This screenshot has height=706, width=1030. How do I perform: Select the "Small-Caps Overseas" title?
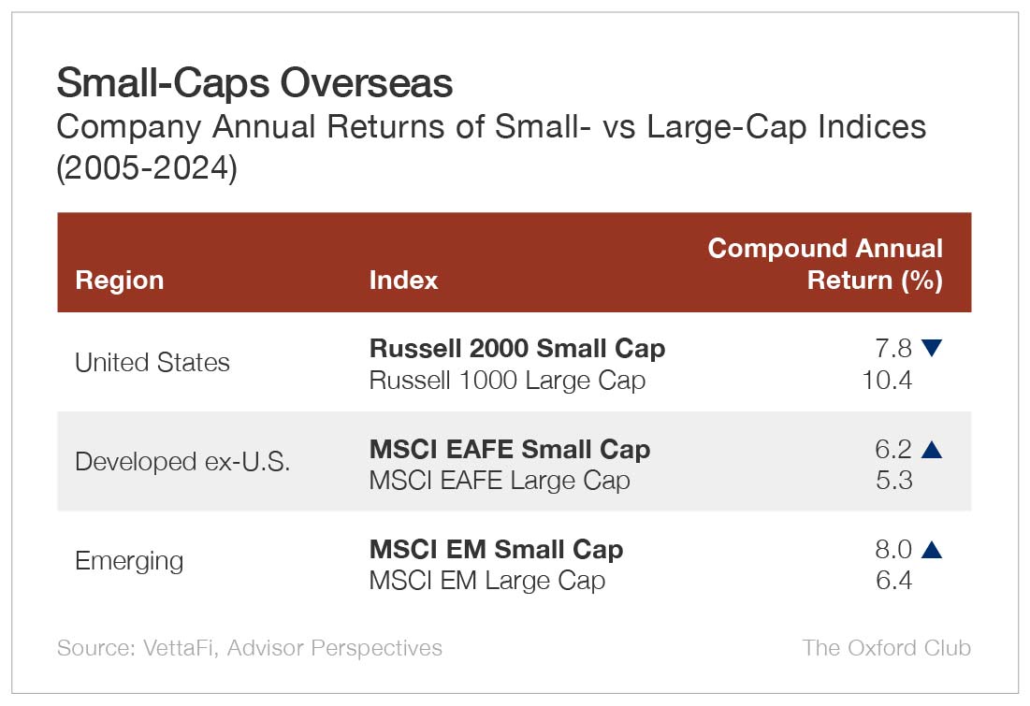click(x=254, y=84)
